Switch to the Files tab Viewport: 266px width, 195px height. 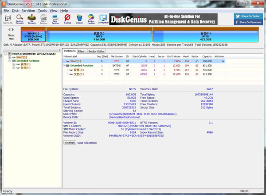[81, 52]
